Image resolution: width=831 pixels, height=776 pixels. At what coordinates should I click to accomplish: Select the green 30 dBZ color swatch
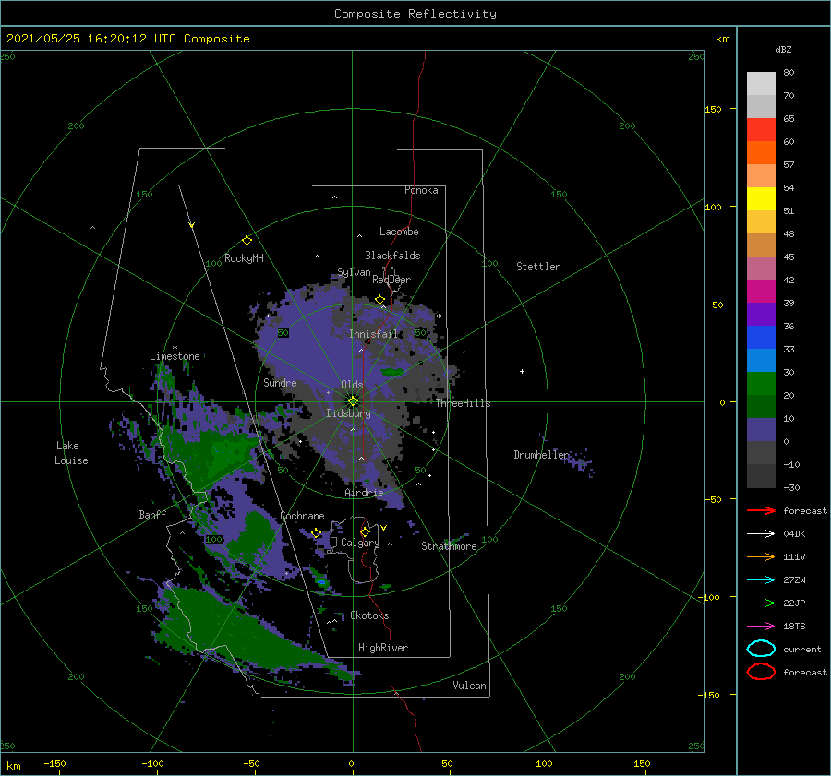[x=761, y=383]
